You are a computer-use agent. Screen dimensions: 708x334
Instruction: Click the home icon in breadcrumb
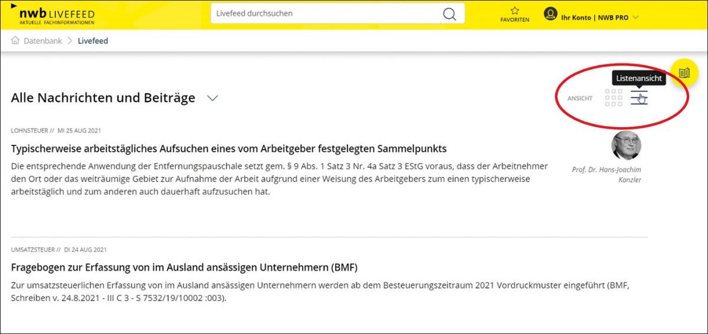point(15,41)
